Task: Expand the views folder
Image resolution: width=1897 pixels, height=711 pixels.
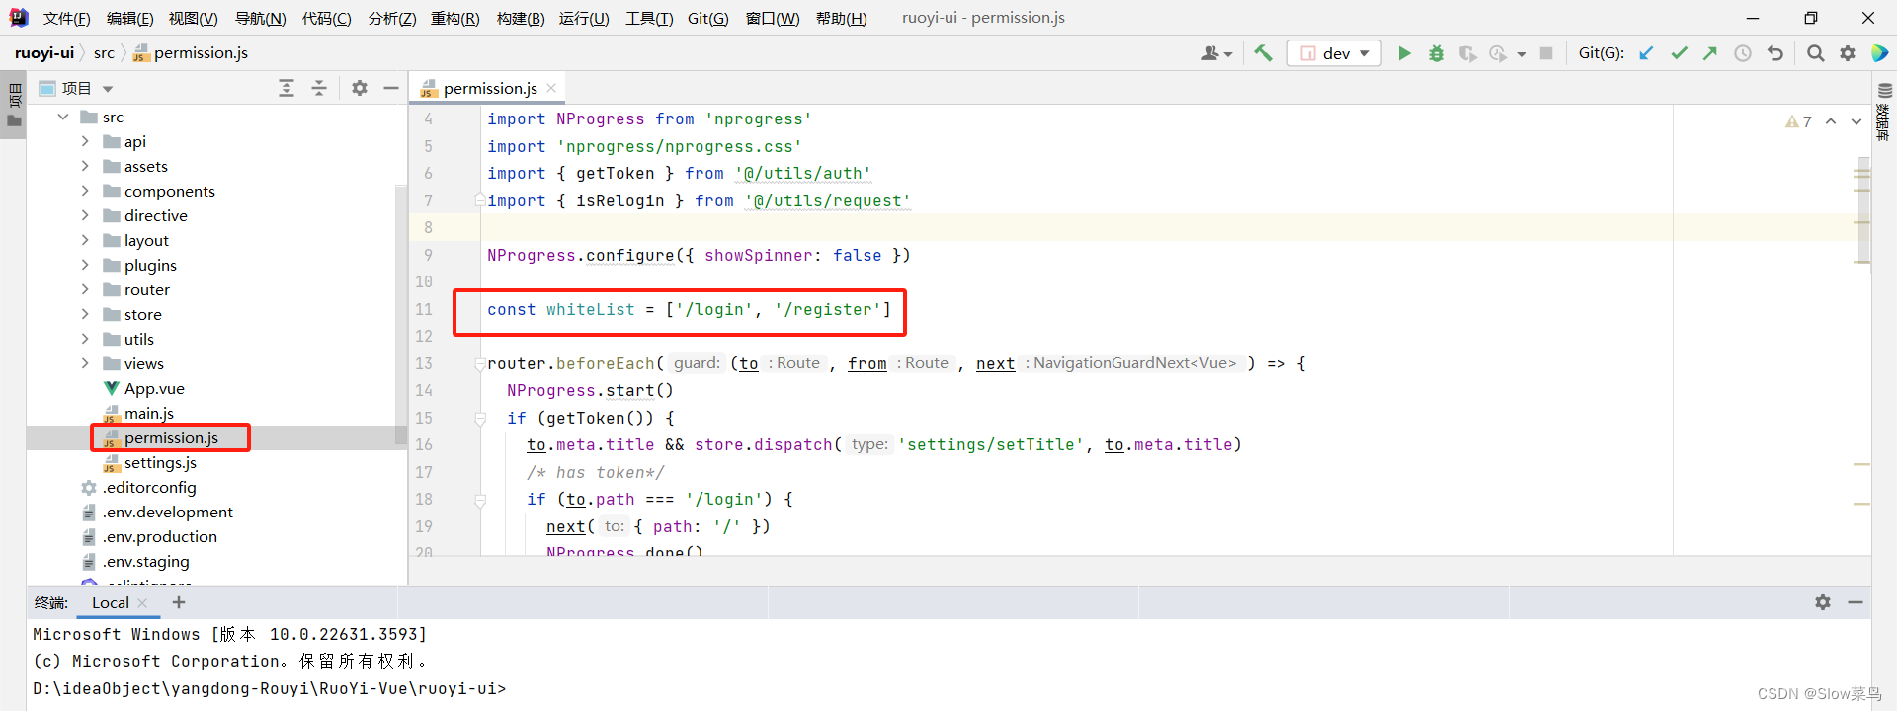Action: click(x=85, y=363)
